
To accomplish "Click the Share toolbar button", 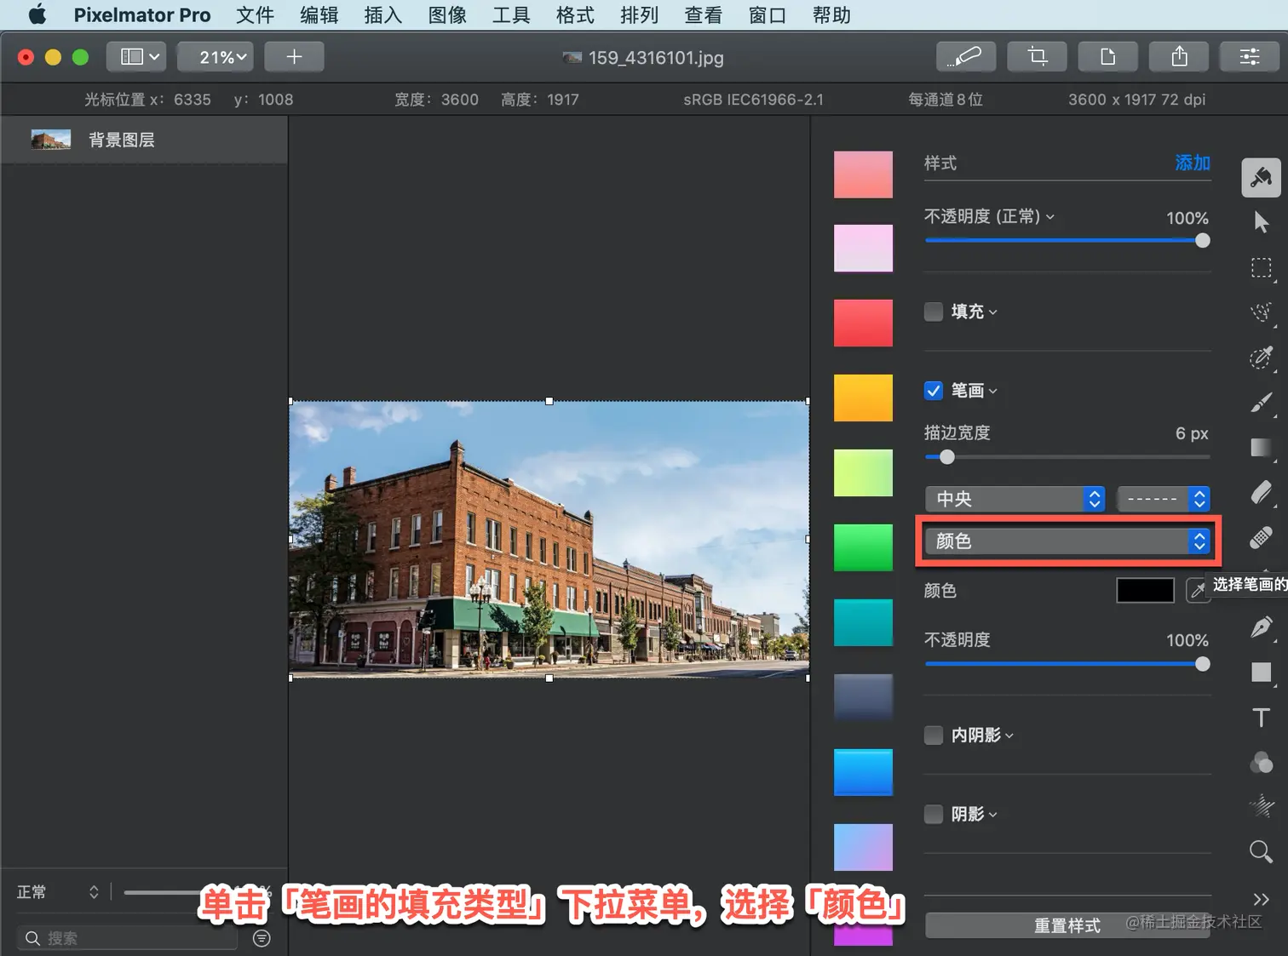I will point(1179,57).
